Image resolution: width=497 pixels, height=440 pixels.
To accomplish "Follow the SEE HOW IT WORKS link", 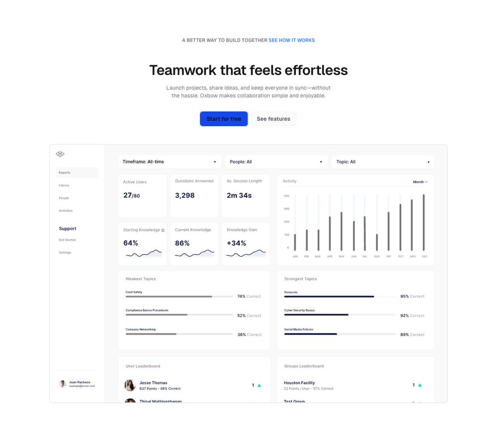I will (x=291, y=40).
